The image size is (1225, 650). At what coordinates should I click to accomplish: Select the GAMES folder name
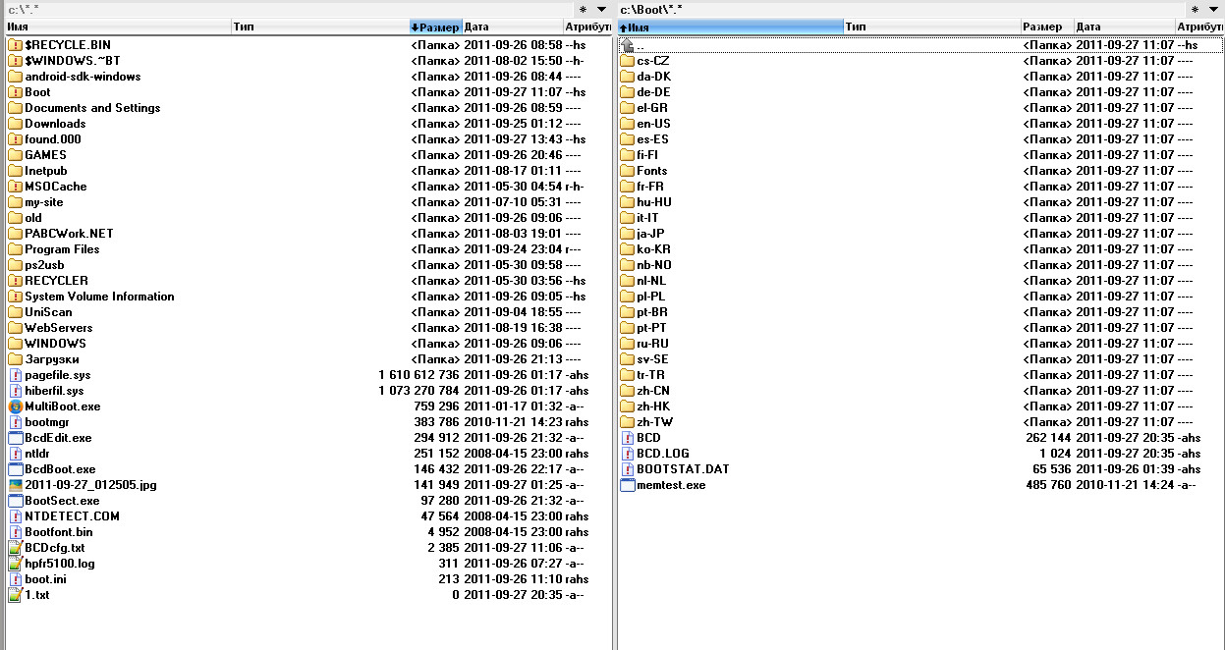coord(46,155)
